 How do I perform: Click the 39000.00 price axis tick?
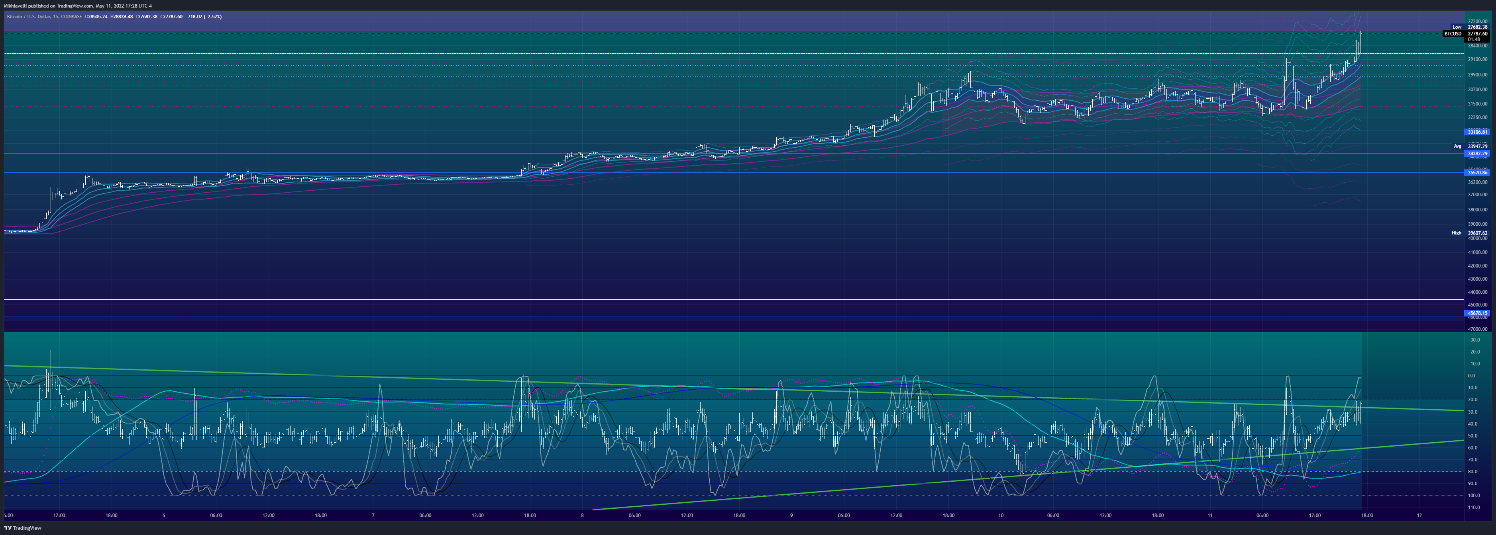[x=1477, y=224]
